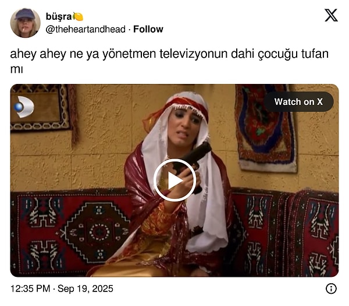Click the trailing word mı in the tweet
This screenshot has width=349, height=306.
point(16,69)
